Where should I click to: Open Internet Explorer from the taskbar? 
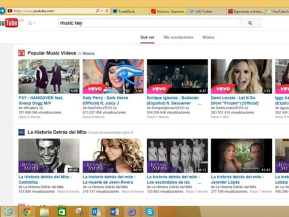click(x=8, y=212)
